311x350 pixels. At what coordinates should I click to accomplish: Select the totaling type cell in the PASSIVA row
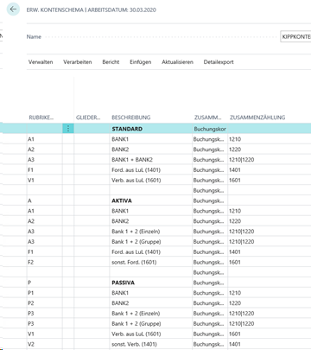pyautogui.click(x=210, y=283)
